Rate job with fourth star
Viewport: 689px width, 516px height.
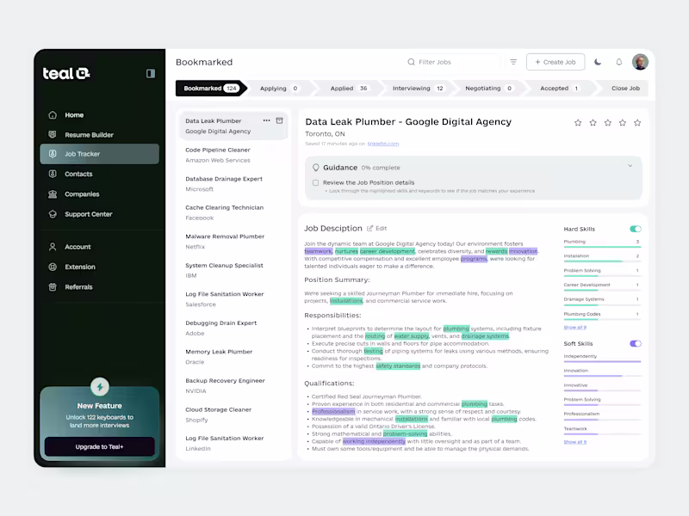[623, 123]
